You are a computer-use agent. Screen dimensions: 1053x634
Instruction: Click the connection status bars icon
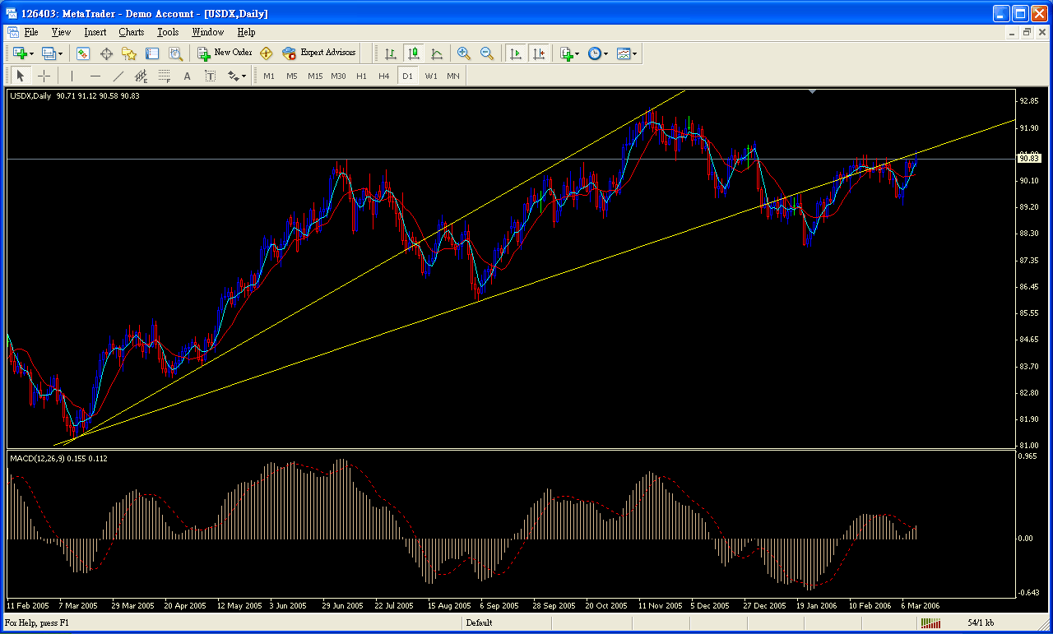click(930, 624)
